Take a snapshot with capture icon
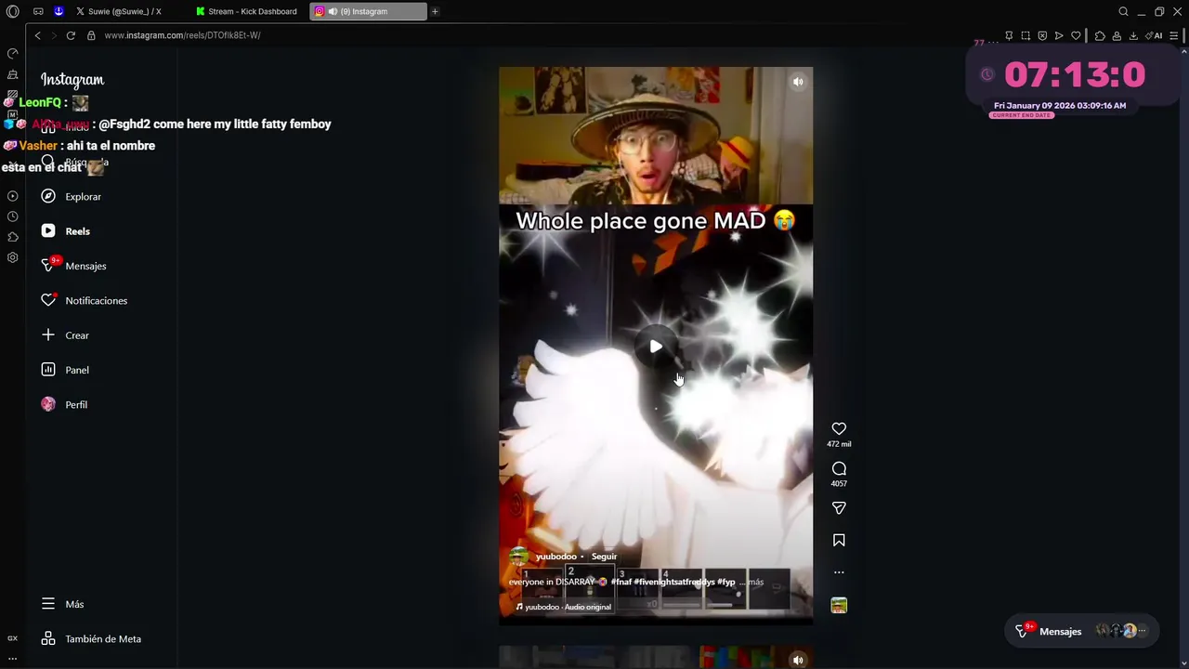 (1026, 35)
